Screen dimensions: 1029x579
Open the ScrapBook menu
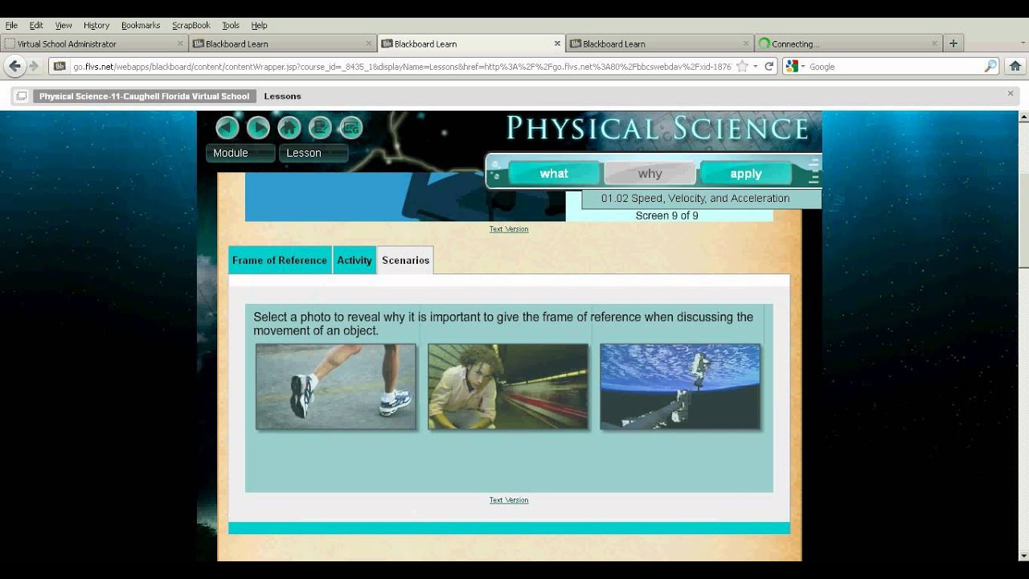coord(191,25)
